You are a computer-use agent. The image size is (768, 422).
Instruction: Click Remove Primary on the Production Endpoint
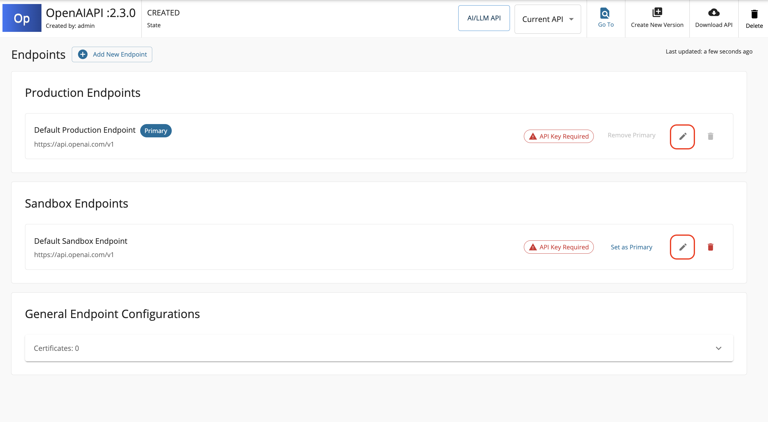pos(631,136)
